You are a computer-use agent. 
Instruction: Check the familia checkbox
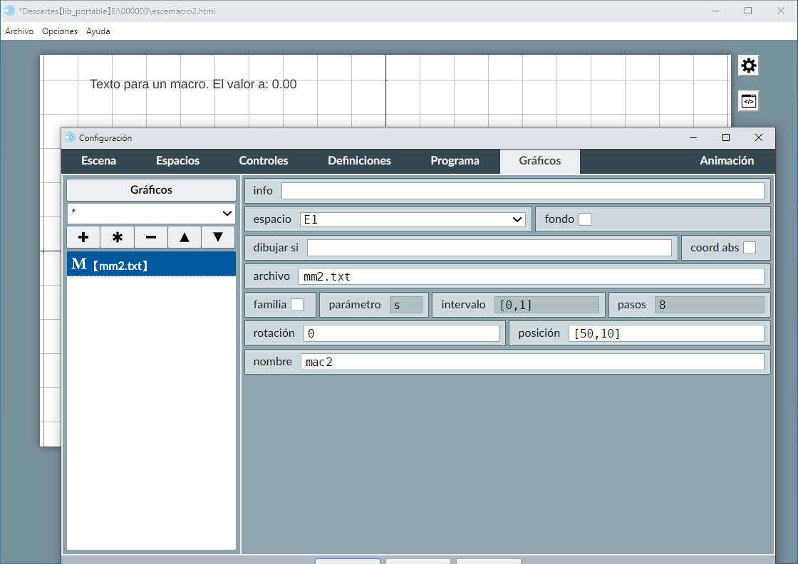297,305
